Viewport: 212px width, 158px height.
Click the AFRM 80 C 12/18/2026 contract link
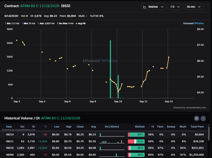(x=40, y=6)
